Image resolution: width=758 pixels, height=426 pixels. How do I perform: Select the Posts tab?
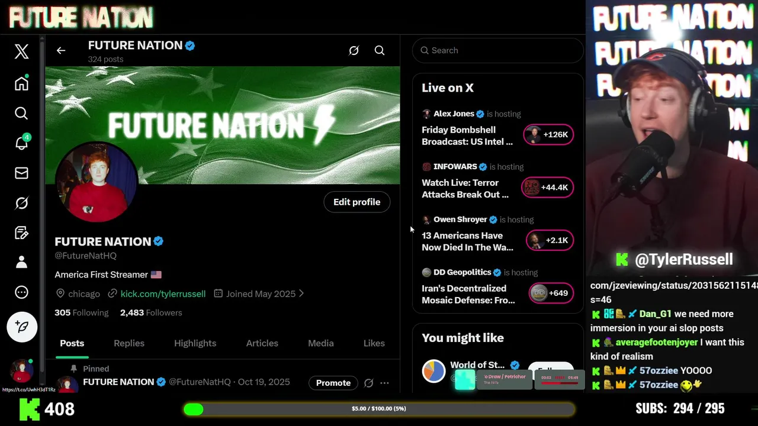pyautogui.click(x=72, y=343)
